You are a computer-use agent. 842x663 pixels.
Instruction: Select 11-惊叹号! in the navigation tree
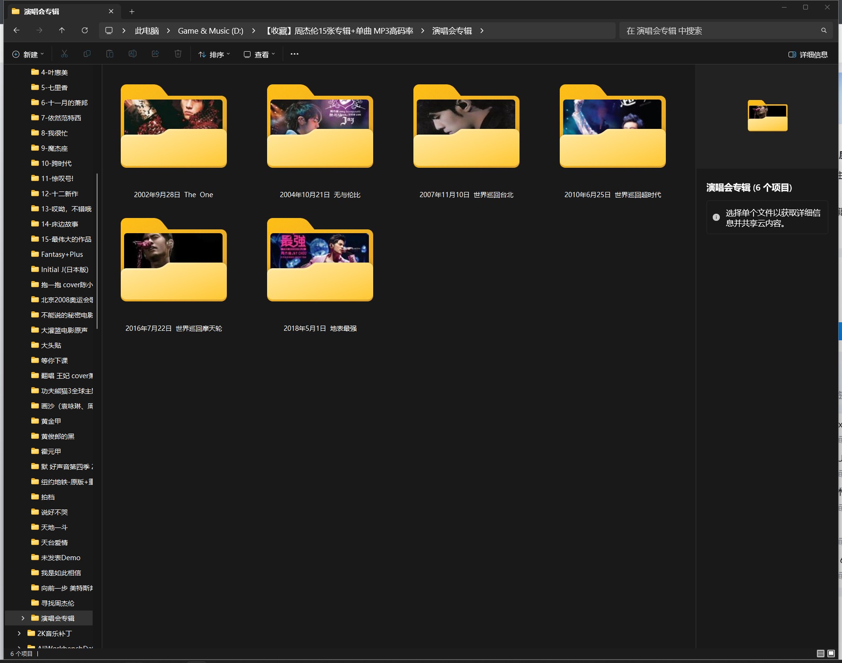[52, 178]
